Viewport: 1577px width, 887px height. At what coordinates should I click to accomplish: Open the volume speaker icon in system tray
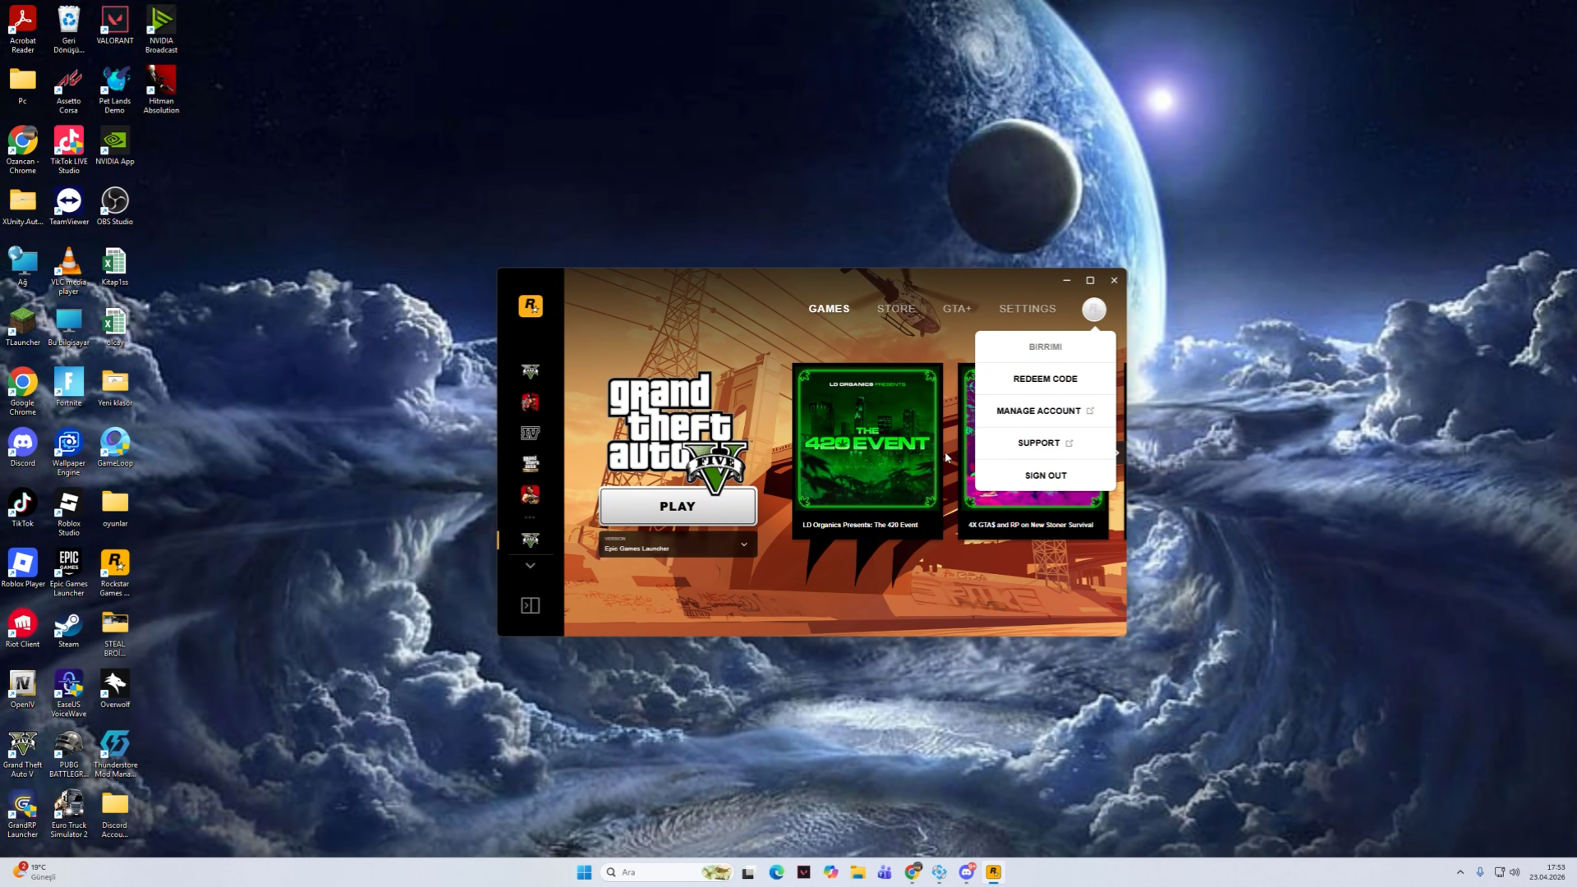tap(1515, 872)
